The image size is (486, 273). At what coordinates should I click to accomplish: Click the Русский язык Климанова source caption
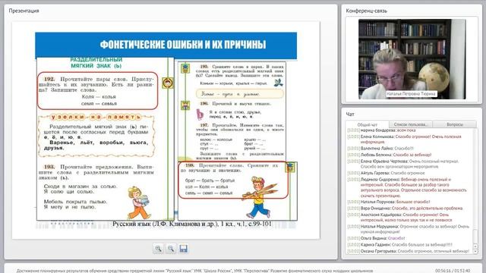point(192,224)
